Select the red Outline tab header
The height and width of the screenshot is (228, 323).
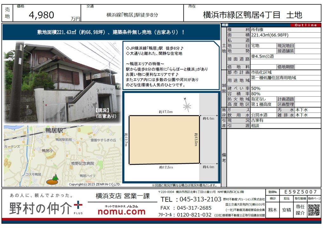click(x=305, y=25)
